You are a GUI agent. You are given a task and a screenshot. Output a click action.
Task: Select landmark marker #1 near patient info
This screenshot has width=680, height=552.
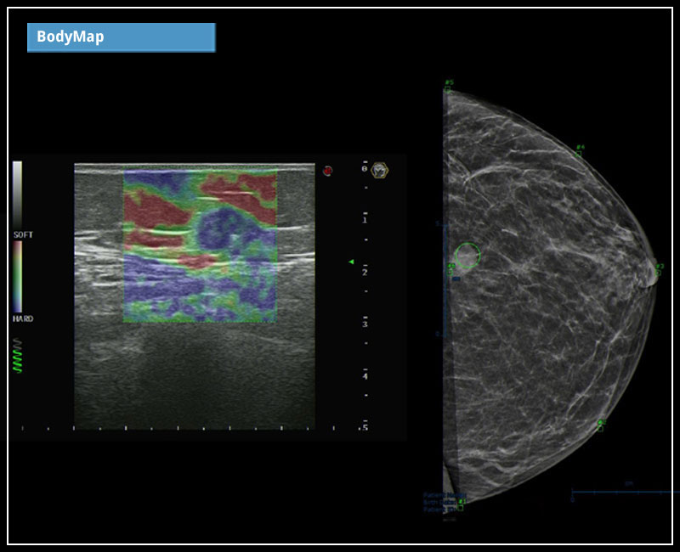pos(461,502)
